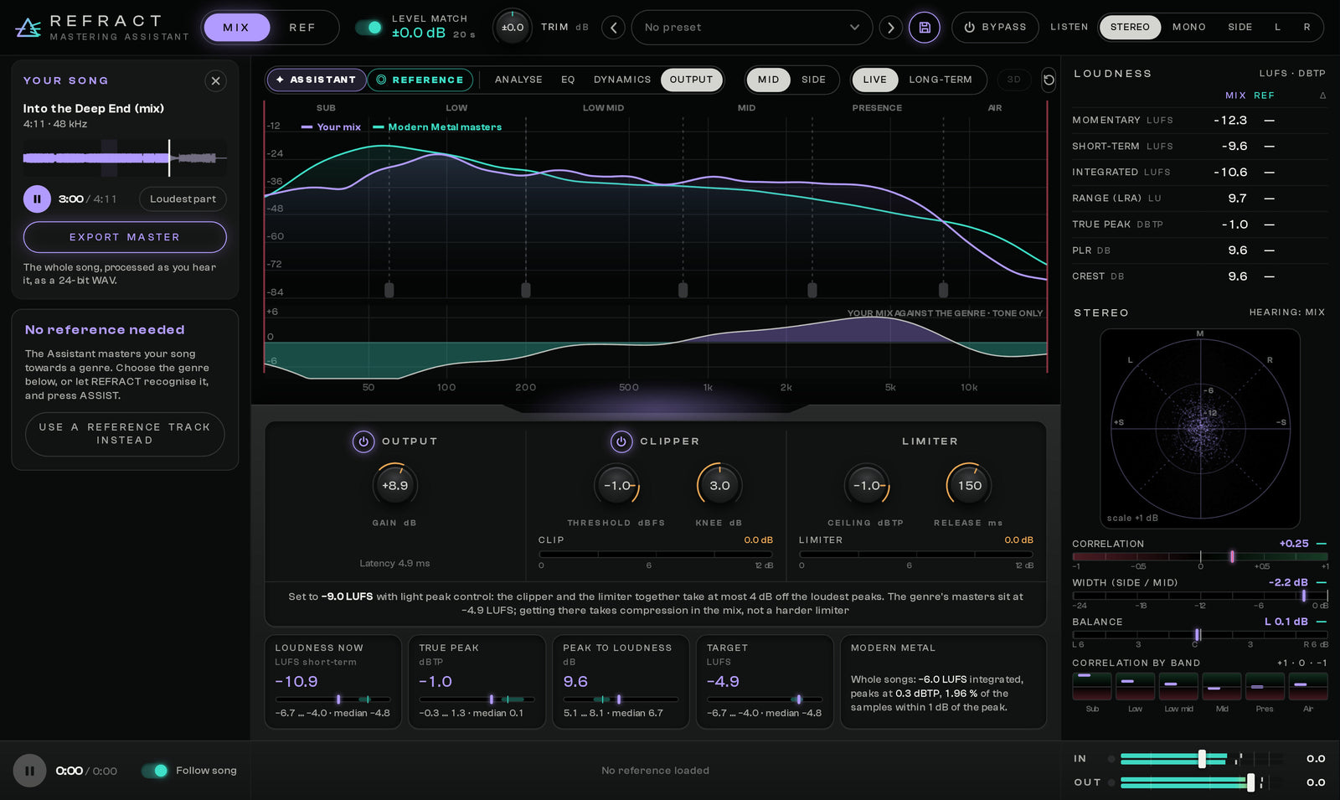Viewport: 1340px width, 800px height.
Task: Click the Limiter Ceiling knob
Action: (x=867, y=486)
